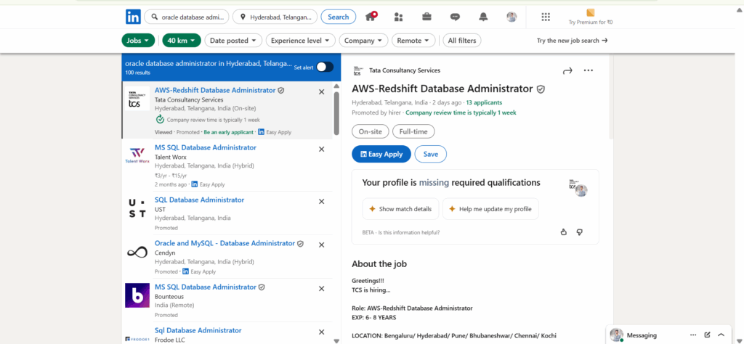The width and height of the screenshot is (744, 344).
Task: Open the For Business apps grid icon
Action: (x=546, y=17)
